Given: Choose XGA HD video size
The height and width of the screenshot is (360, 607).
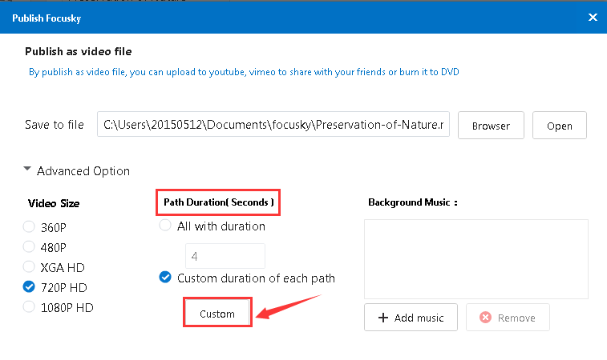Looking at the screenshot, I should [x=29, y=267].
